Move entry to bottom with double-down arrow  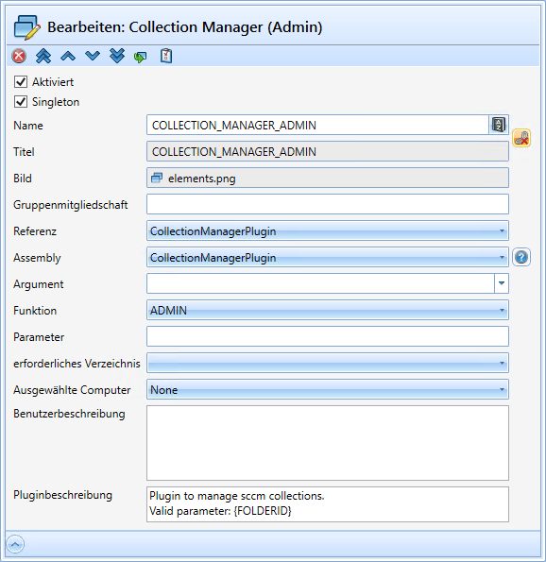[x=117, y=56]
